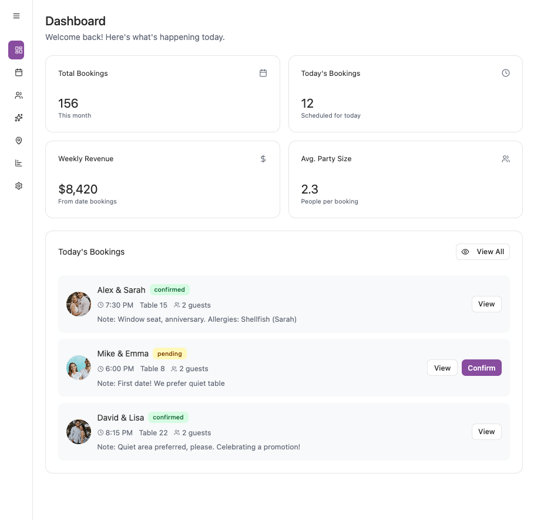
Task: Click View All bookings button
Action: 483,252
